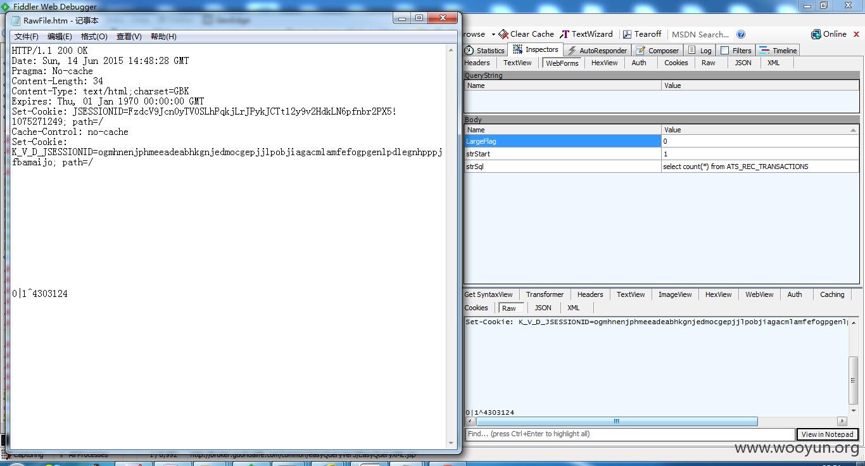Screen dimensions: 865x466
Task: Open the response Headers tab
Action: point(590,294)
